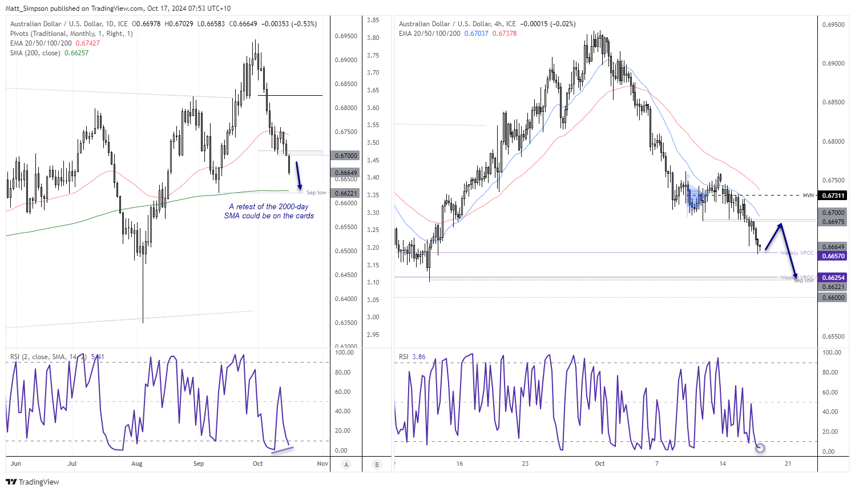This screenshot has width=855, height=492.
Task: Click the '14' date label on the right time axis
Action: coord(723,463)
